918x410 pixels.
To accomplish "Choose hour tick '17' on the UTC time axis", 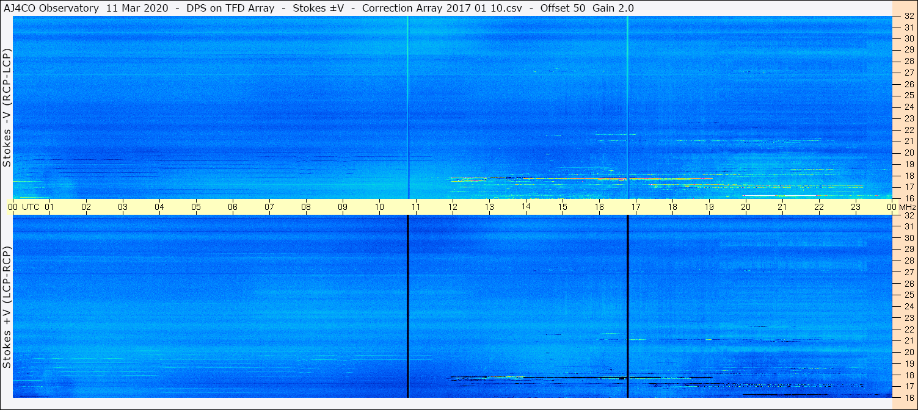I will [x=636, y=207].
